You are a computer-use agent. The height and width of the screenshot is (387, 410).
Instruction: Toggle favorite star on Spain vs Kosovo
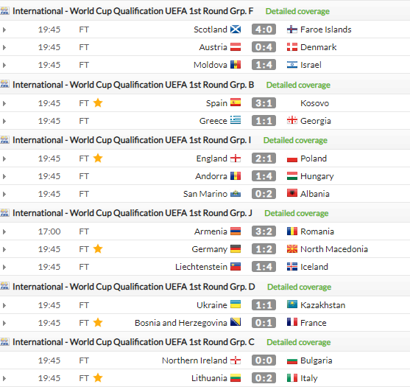98,103
